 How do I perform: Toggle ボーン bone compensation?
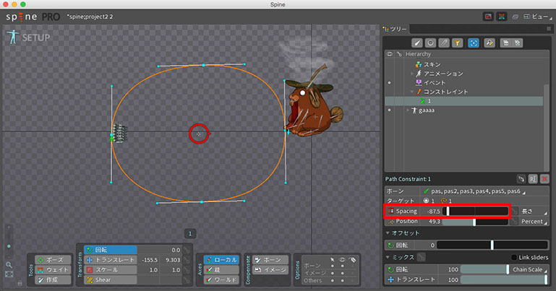[x=270, y=260]
